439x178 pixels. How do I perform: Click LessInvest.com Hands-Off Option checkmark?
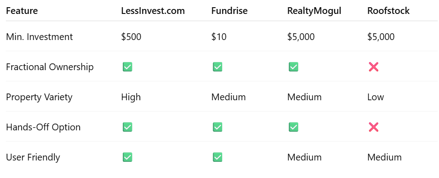[x=127, y=127]
